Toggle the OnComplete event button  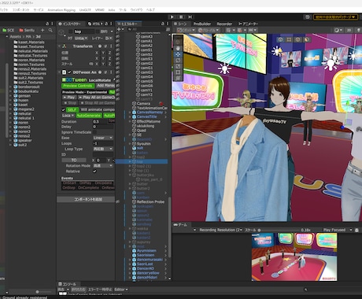tap(88, 188)
